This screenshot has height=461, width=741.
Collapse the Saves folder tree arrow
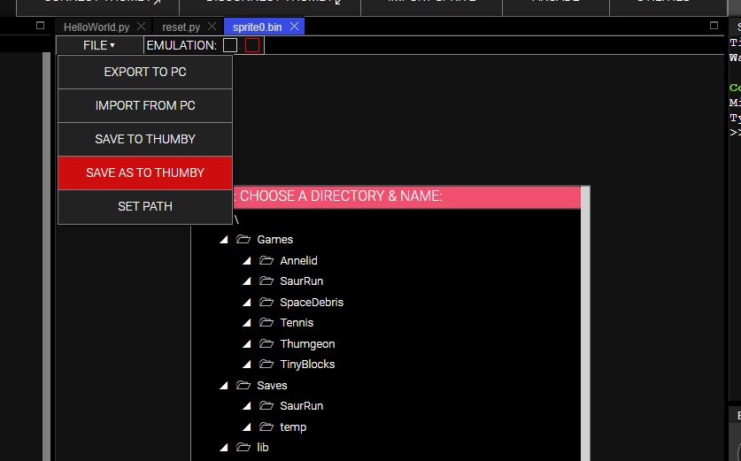(x=224, y=386)
